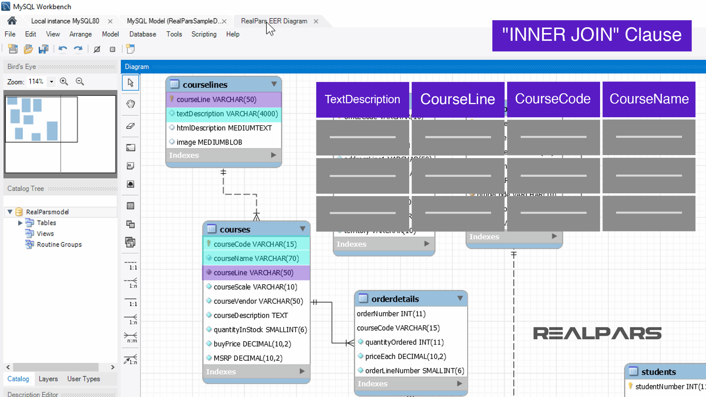Activate the hand pan tool
The height and width of the screenshot is (397, 706).
pyautogui.click(x=130, y=104)
